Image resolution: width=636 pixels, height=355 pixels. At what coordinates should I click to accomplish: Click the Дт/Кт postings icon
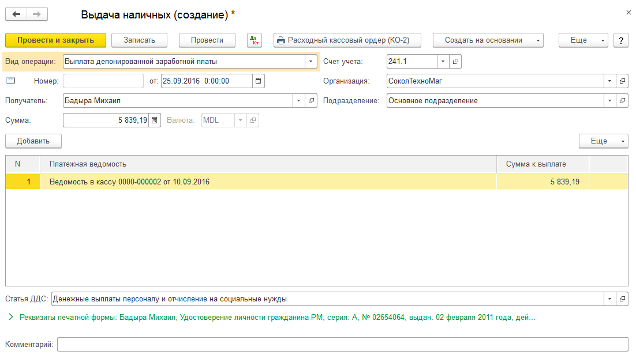254,40
